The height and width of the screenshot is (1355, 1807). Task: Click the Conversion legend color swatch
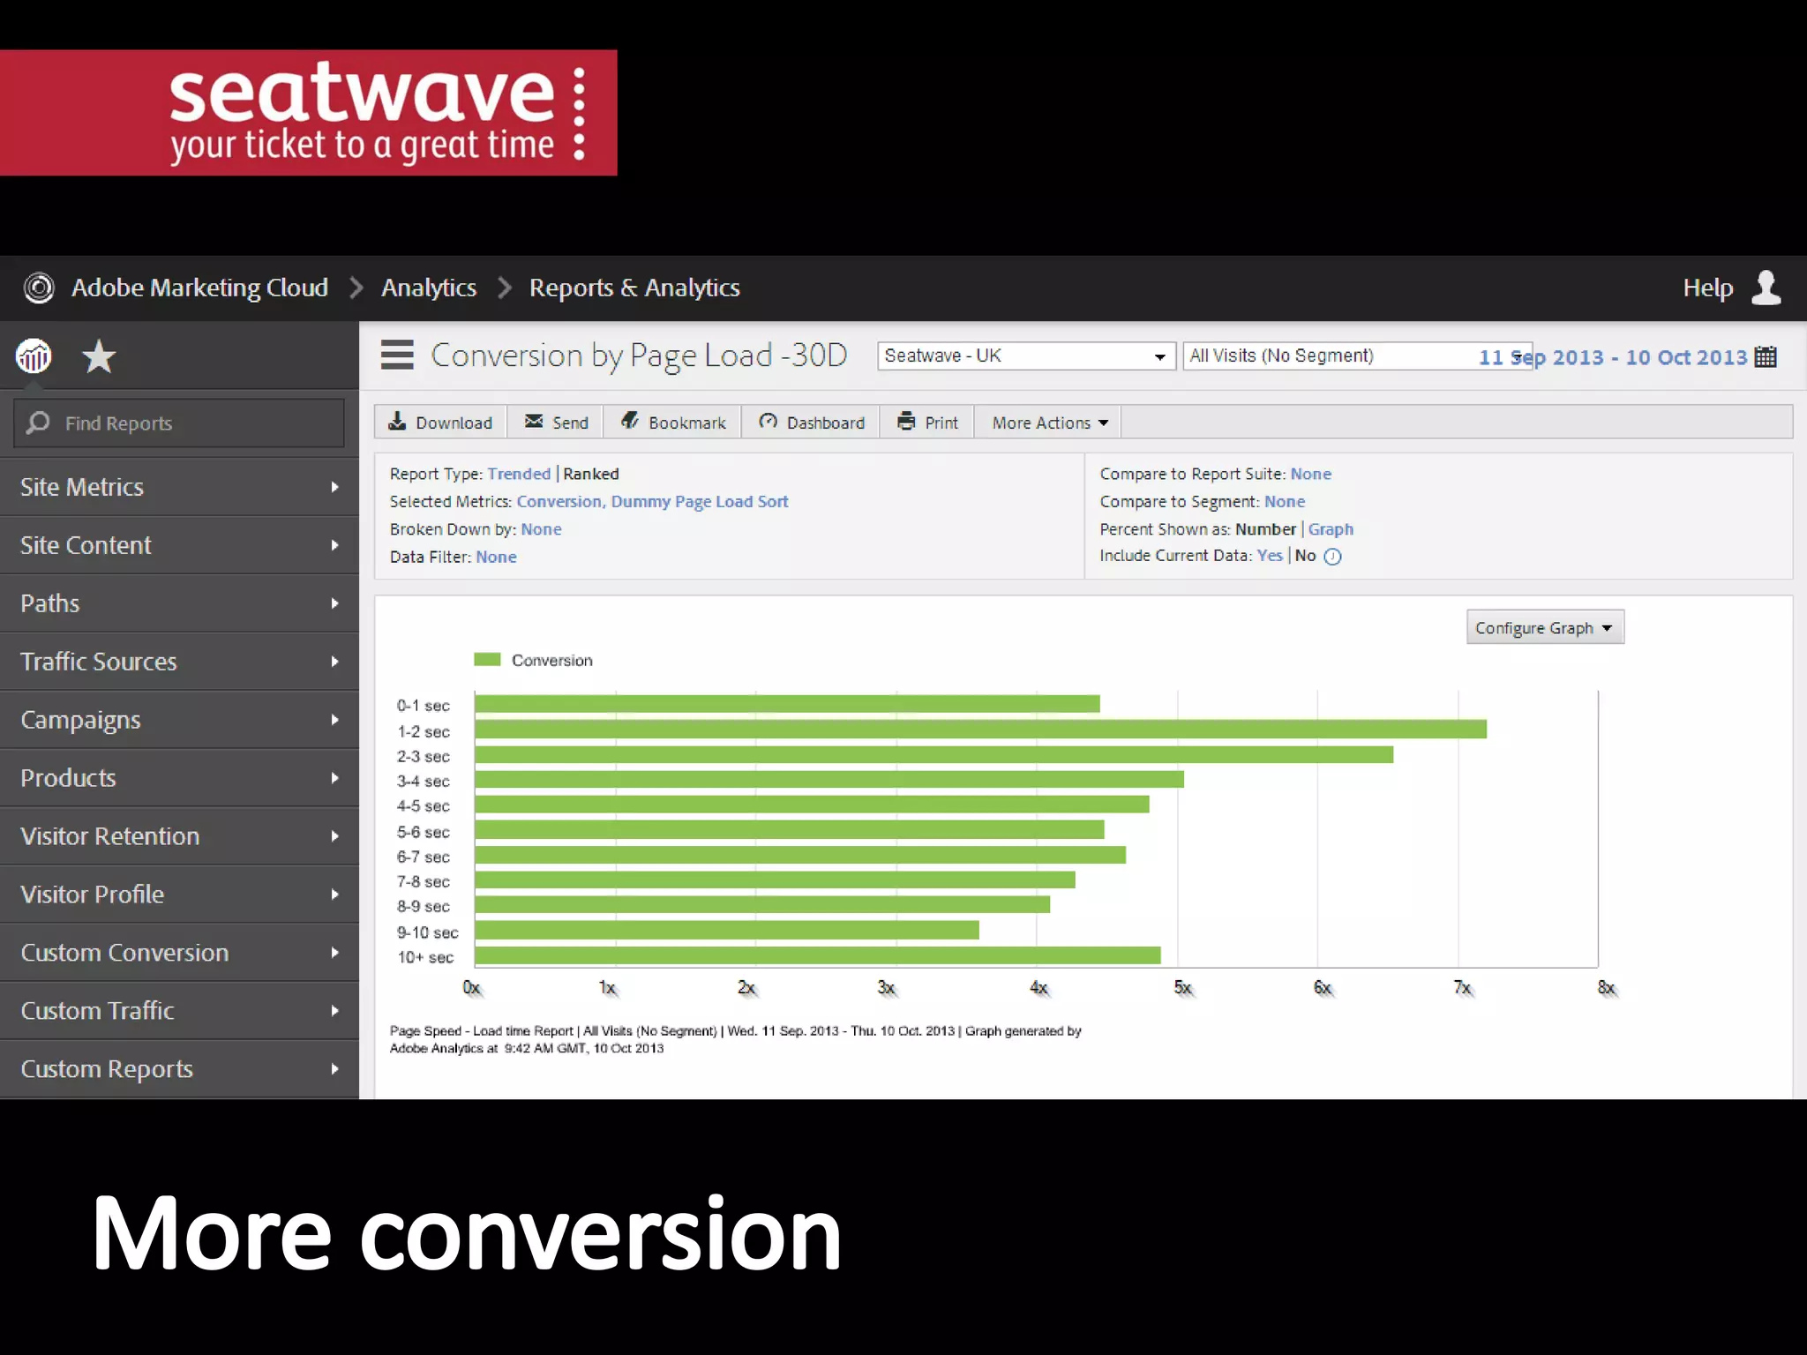pyautogui.click(x=487, y=660)
